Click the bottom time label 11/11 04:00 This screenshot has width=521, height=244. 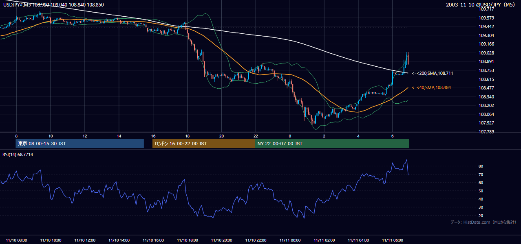[x=359, y=240]
